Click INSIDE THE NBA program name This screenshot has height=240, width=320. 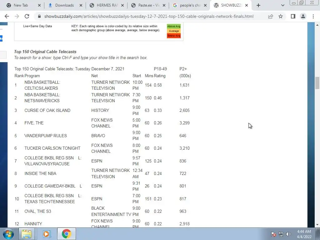[x=40, y=173]
